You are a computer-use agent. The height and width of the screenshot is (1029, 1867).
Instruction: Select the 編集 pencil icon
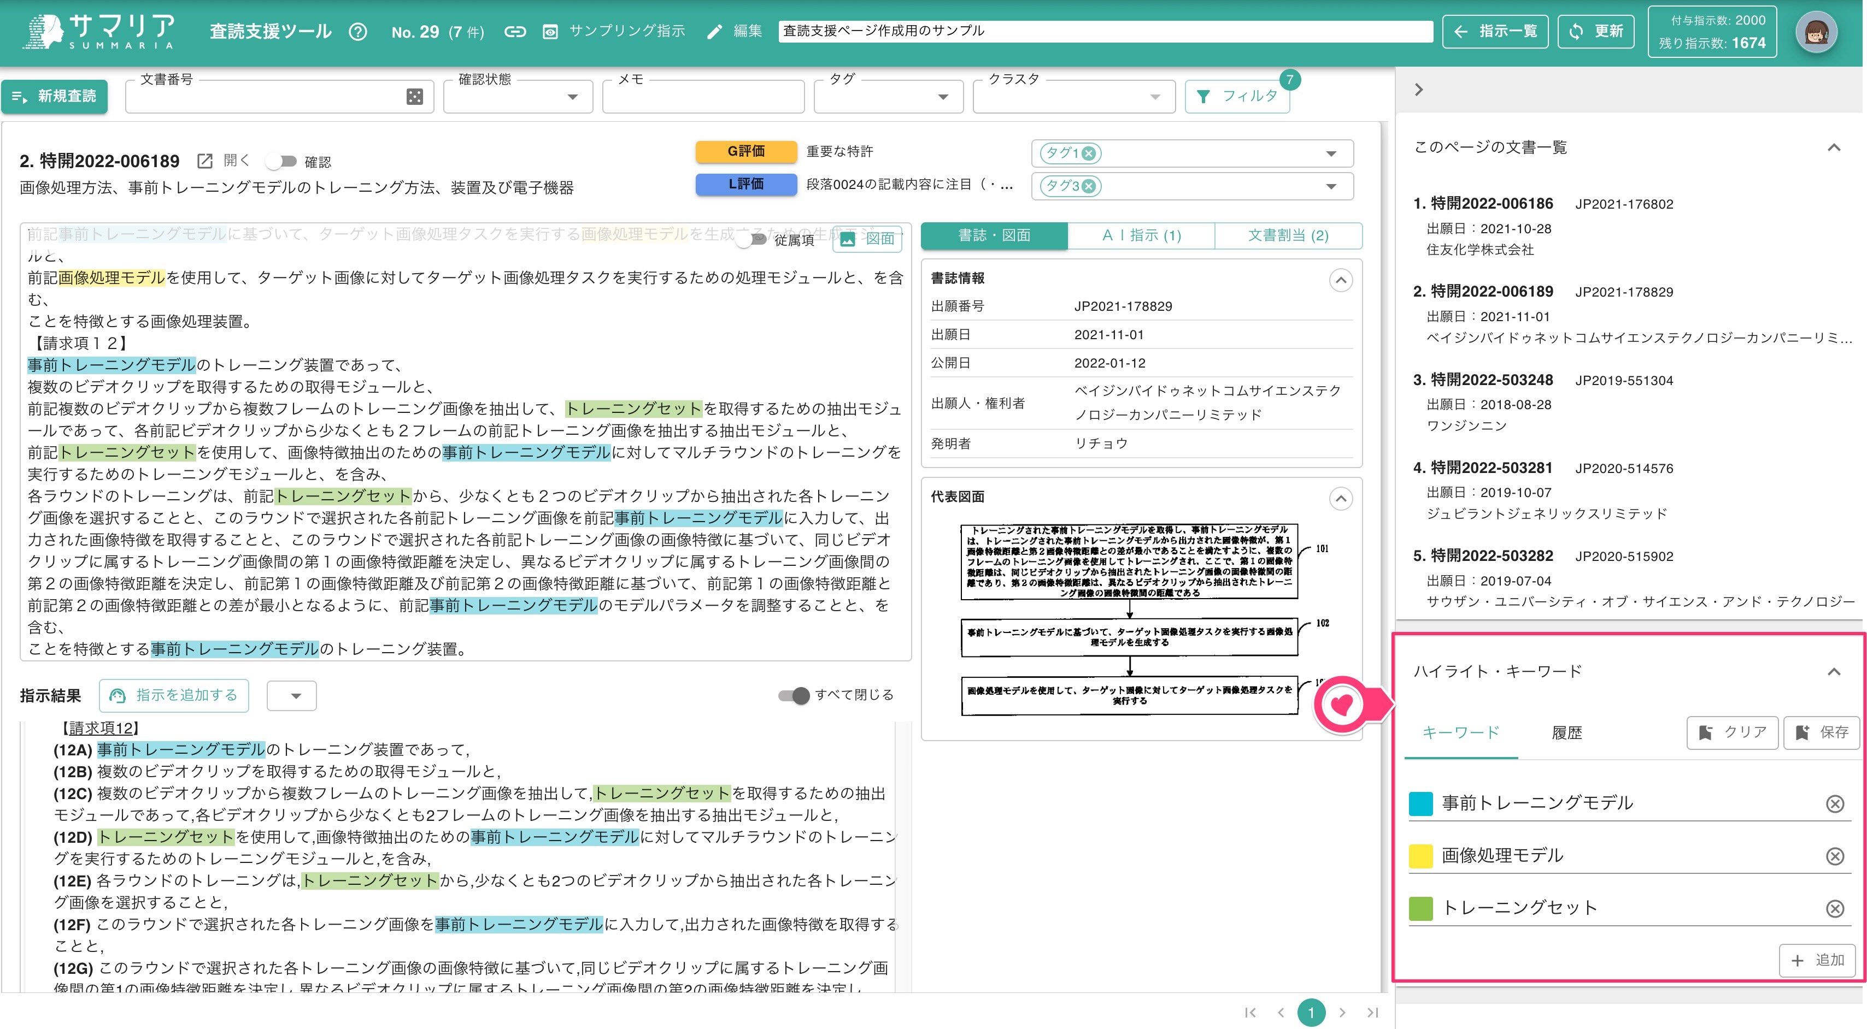(714, 31)
